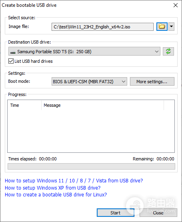Click the More settings button
The image size is (182, 222).
click(152, 82)
